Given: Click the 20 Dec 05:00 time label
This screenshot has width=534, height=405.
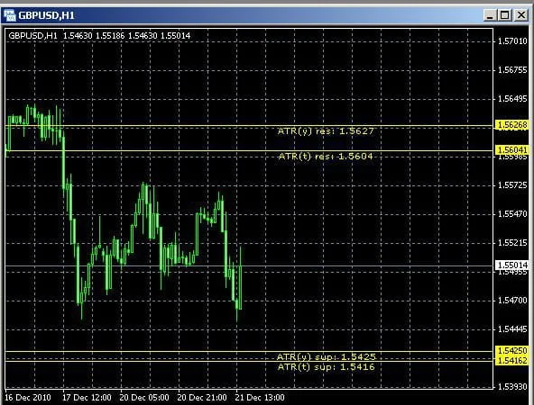Looking at the screenshot, I should (x=144, y=398).
